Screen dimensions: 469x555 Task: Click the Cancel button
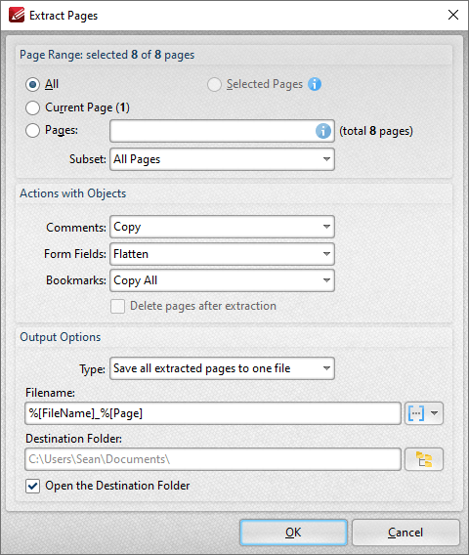[405, 533]
